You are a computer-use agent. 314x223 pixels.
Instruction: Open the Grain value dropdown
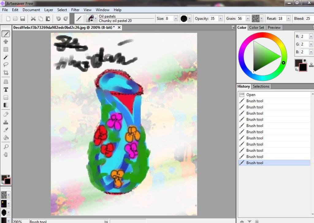click(248, 19)
